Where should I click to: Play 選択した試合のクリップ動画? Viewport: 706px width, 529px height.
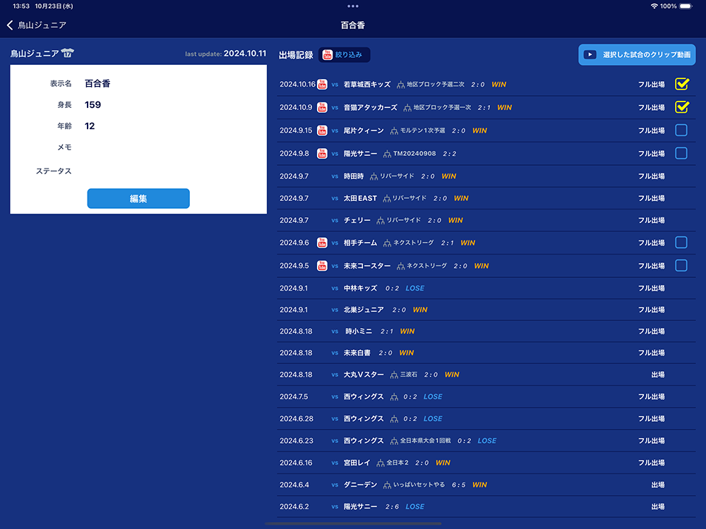pyautogui.click(x=637, y=55)
